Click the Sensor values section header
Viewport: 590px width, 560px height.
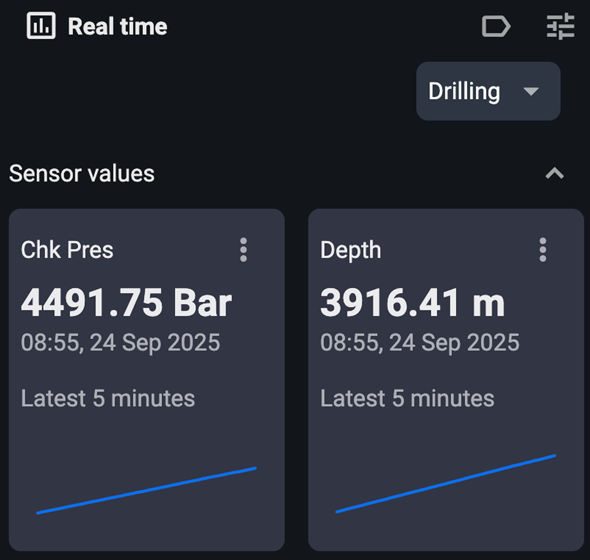click(x=81, y=173)
